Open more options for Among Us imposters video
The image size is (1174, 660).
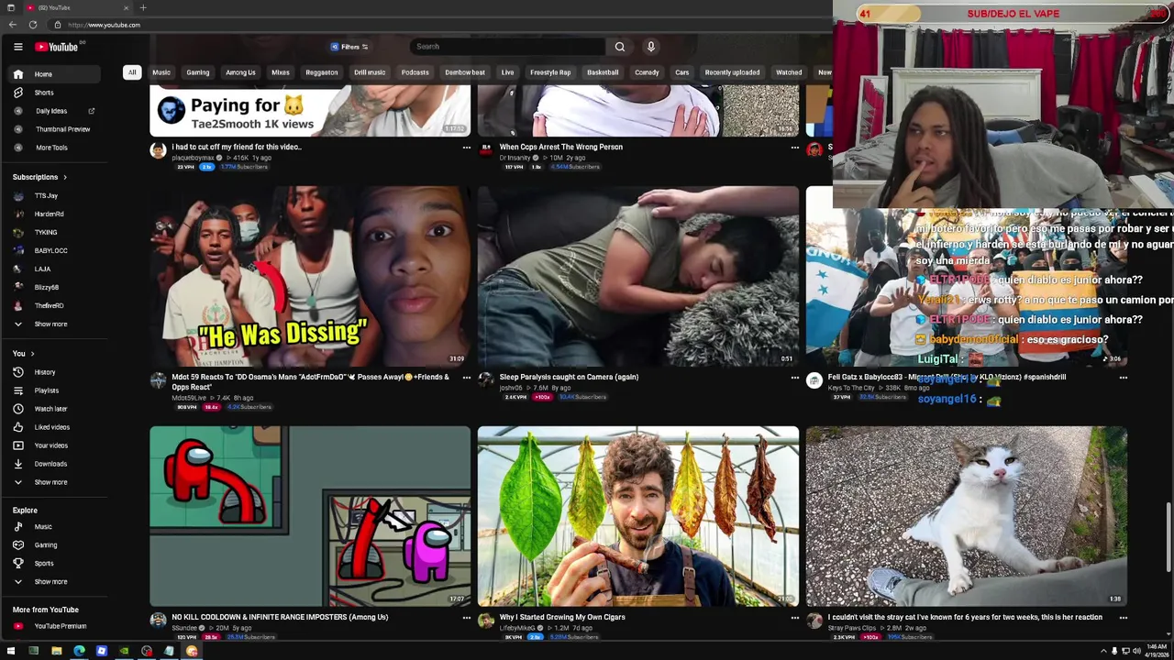point(466,618)
